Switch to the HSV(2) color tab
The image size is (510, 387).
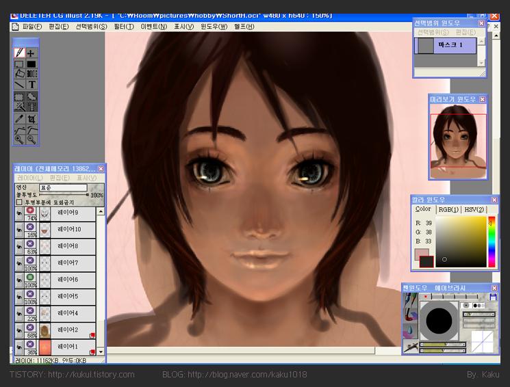(474, 210)
